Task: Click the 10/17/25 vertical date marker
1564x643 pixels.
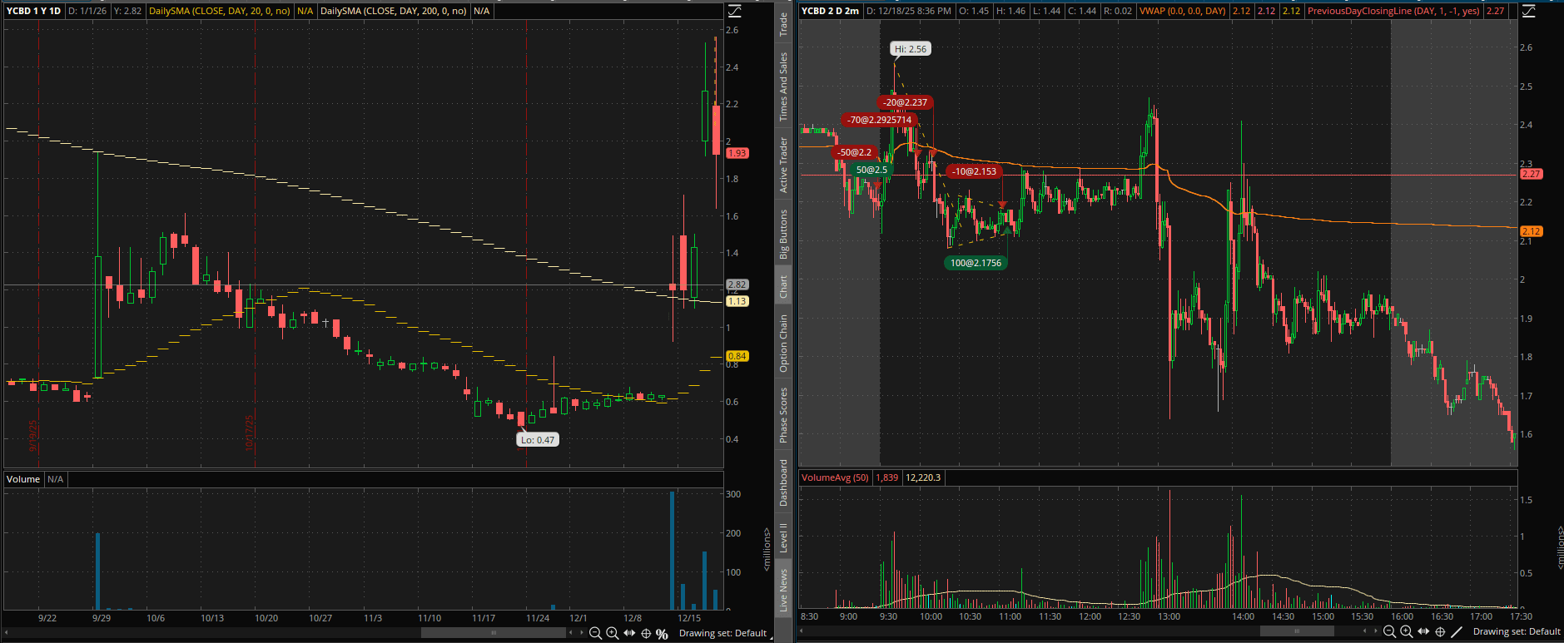Action: coord(250,433)
